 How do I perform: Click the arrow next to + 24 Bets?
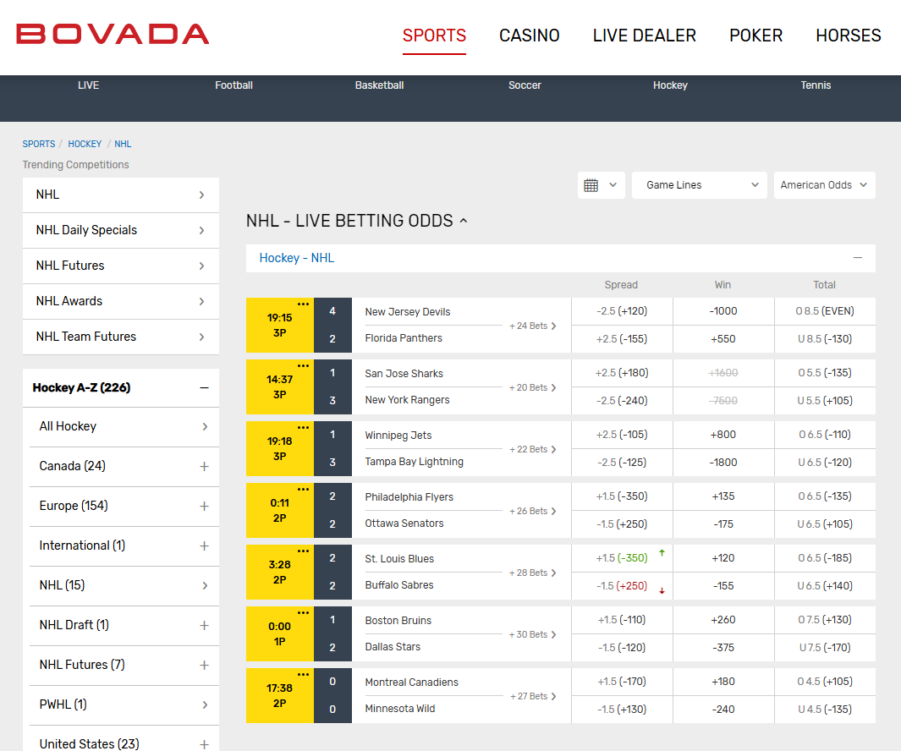tap(554, 326)
